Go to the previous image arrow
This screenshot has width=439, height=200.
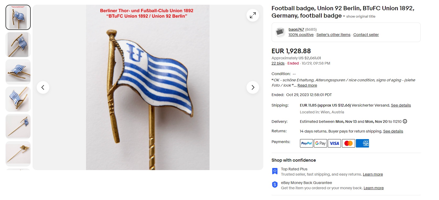coord(43,87)
